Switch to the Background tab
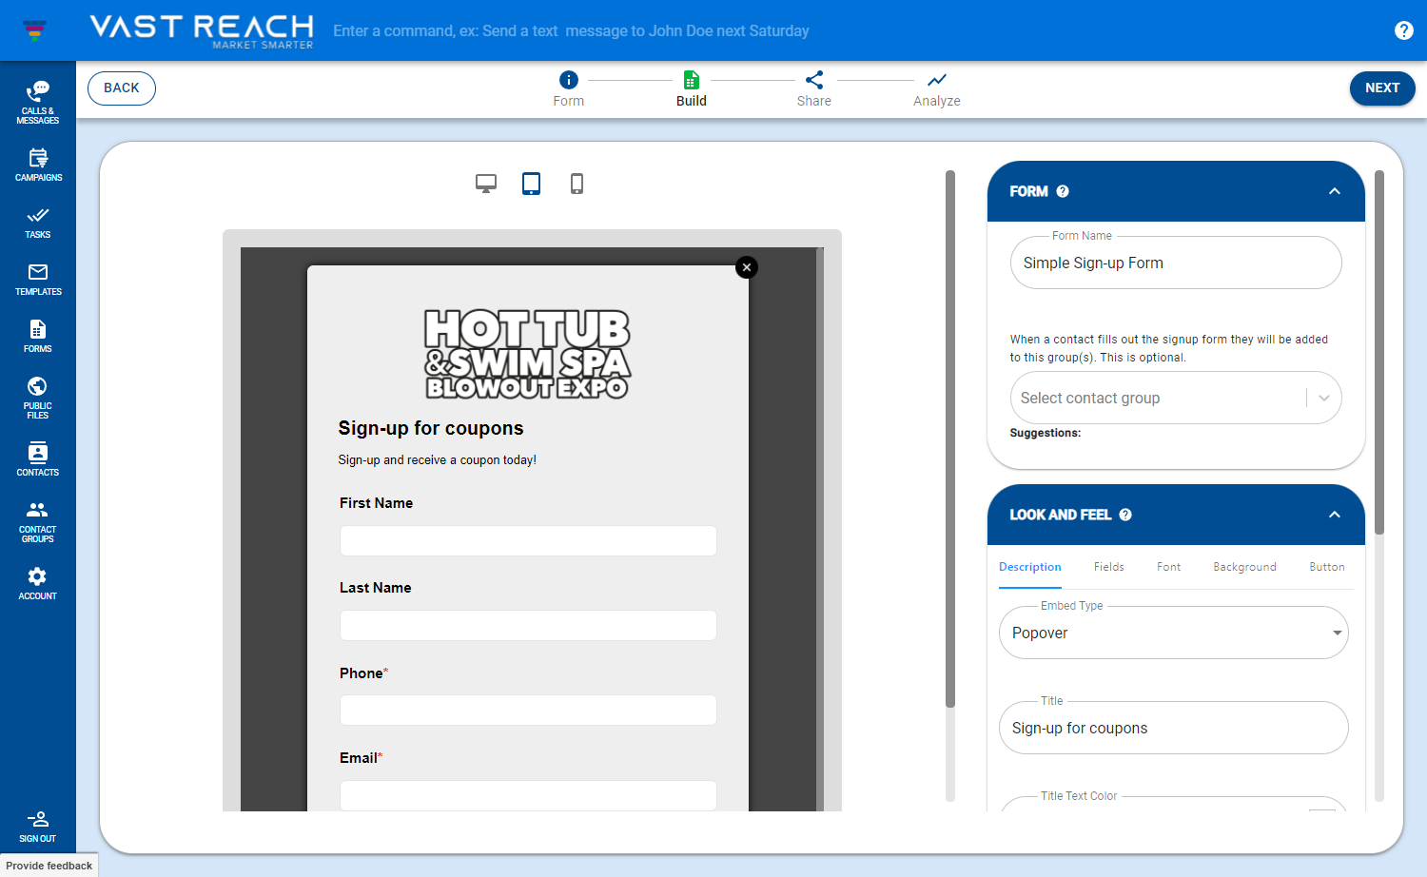 1245,567
